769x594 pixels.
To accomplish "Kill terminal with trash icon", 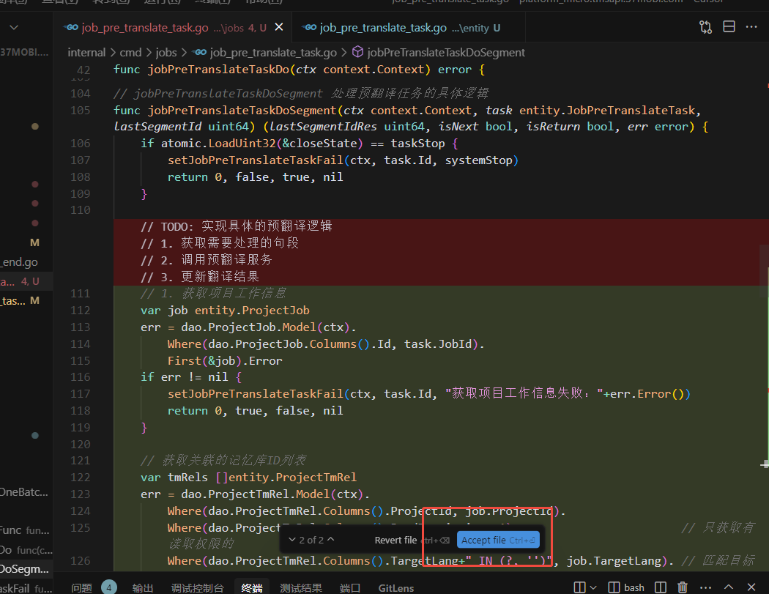I will (x=682, y=587).
